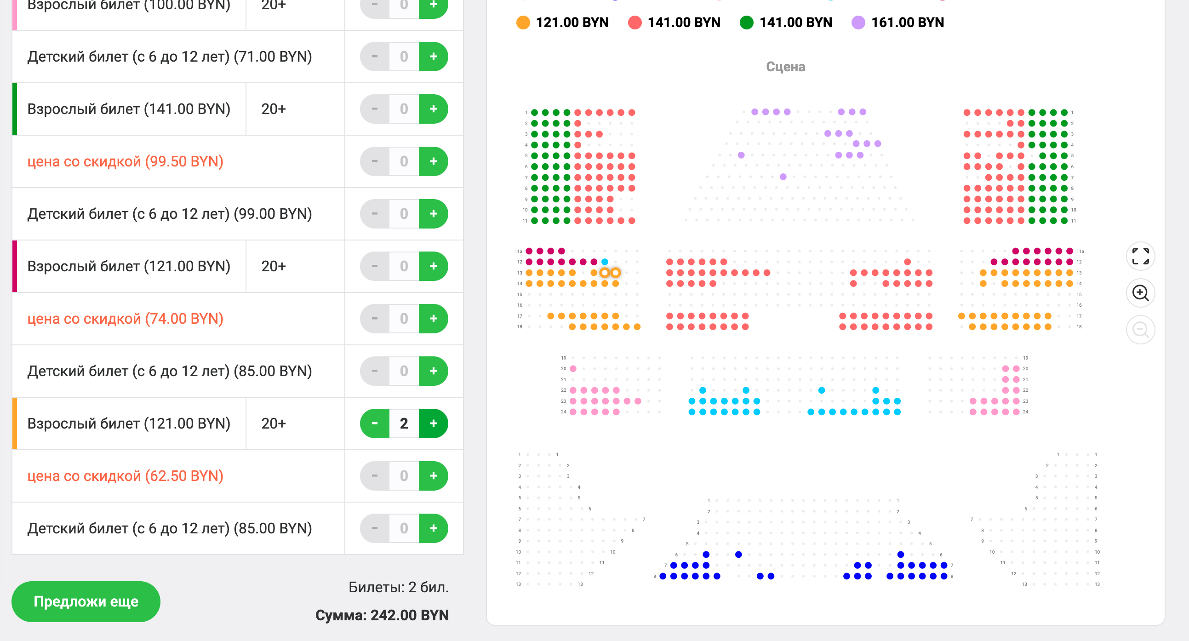
Task: Increase discounted 74.00 BYN ticket count
Action: [x=433, y=318]
